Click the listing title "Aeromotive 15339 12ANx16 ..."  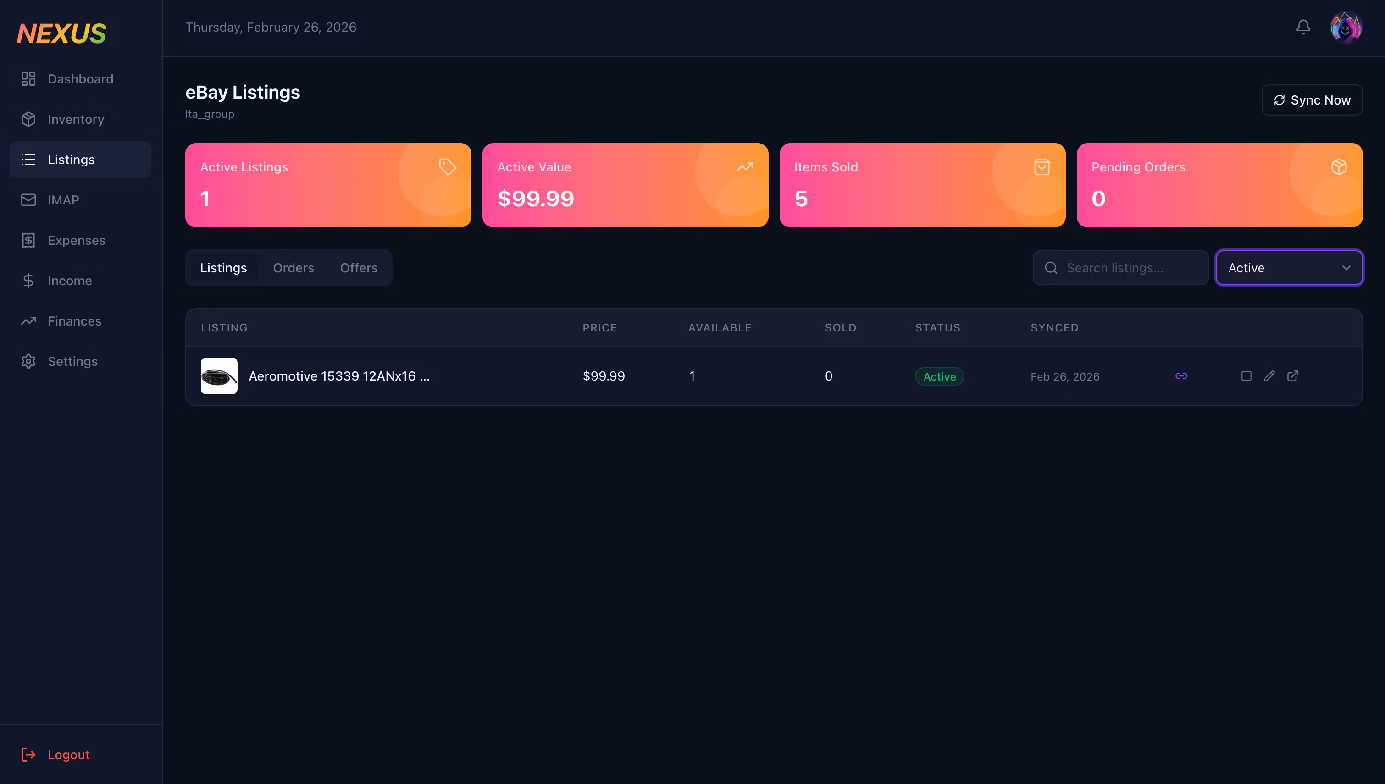click(339, 376)
